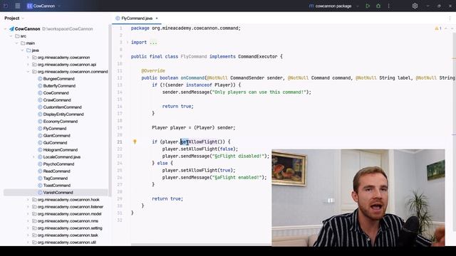Collapse the src folder
The image size is (456, 256).
pyautogui.click(x=11, y=36)
